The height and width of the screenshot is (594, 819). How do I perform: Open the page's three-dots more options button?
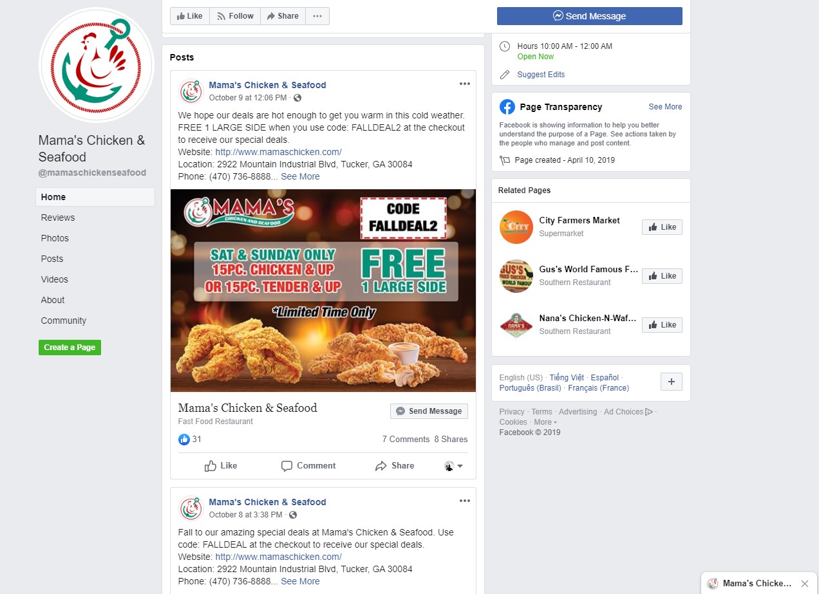coord(317,16)
